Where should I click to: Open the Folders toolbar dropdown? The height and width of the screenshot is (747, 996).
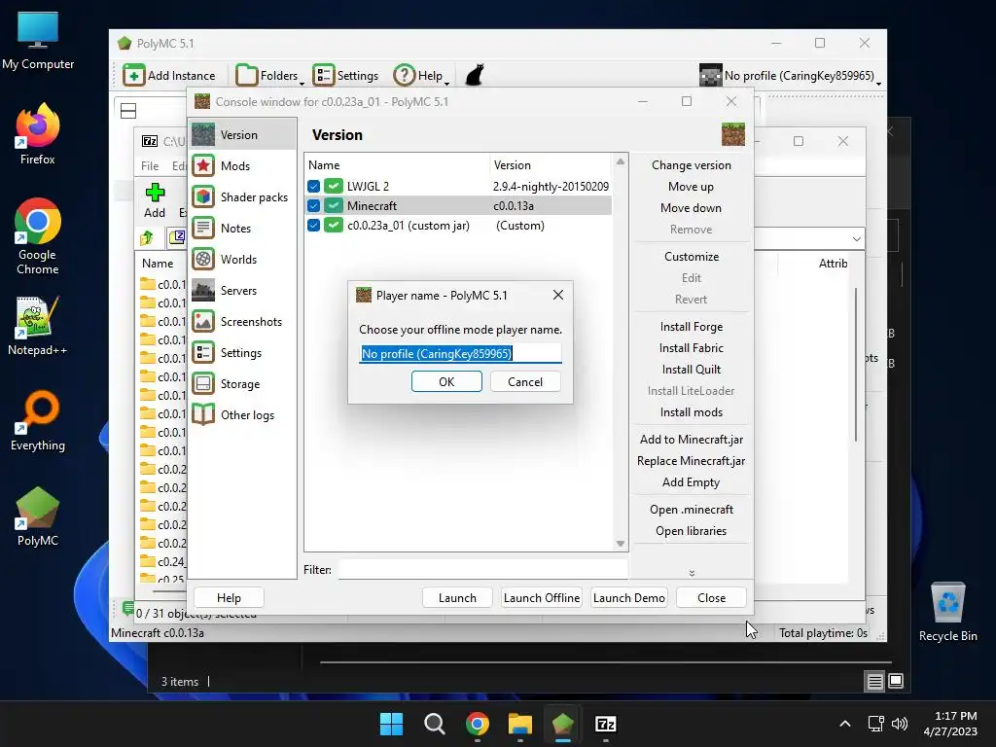270,76
